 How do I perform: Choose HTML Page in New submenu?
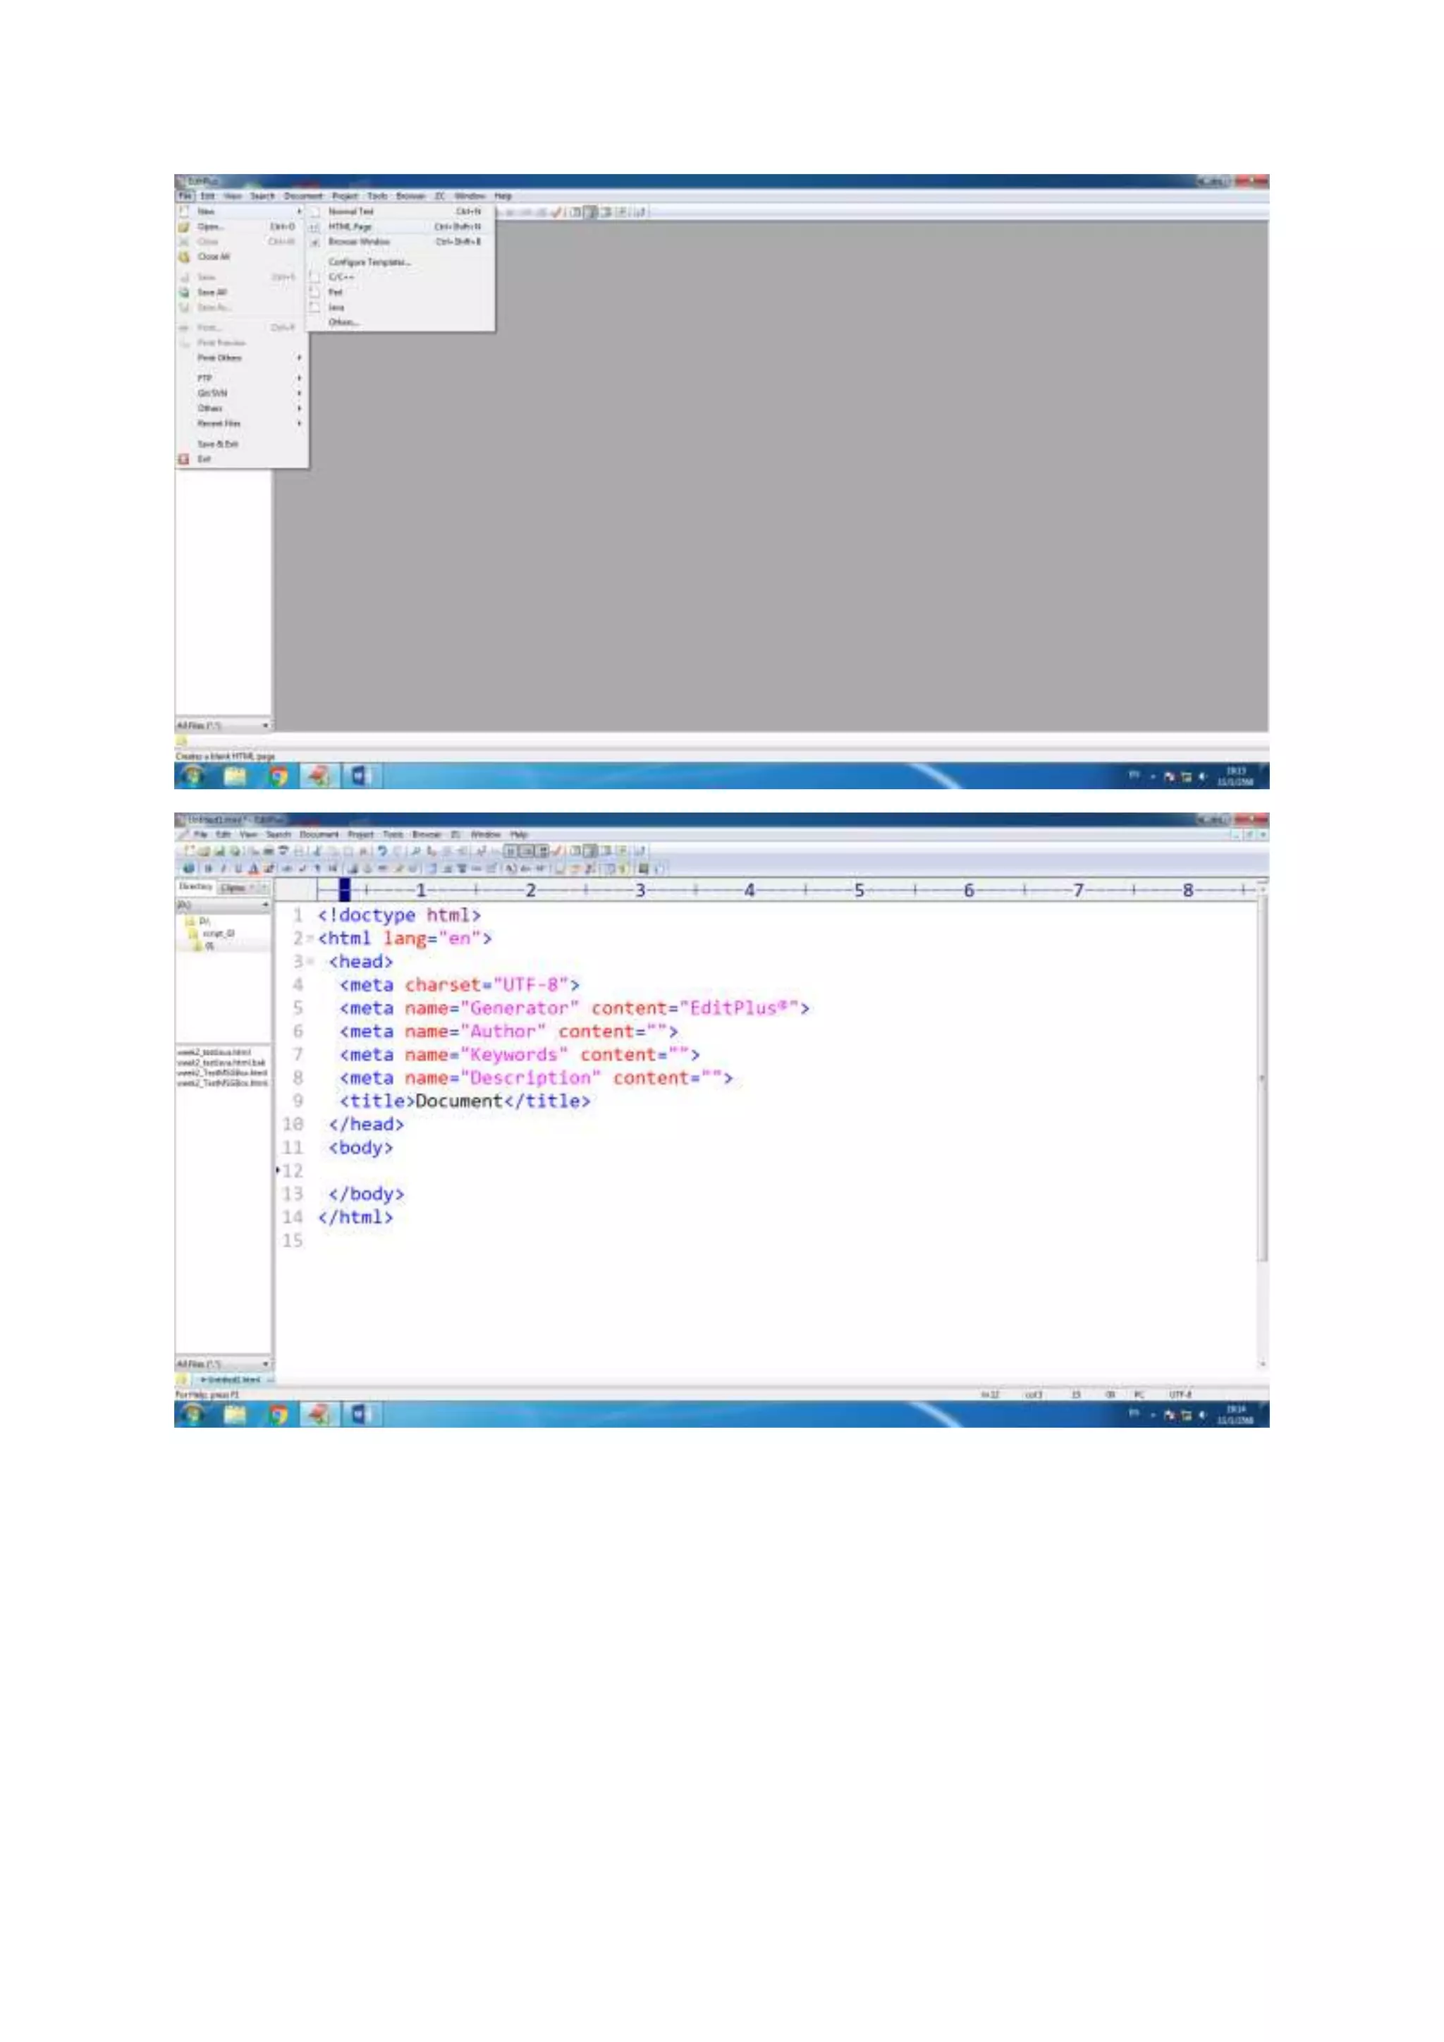(350, 227)
